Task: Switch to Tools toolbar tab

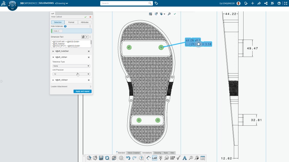Action: (x=166, y=153)
